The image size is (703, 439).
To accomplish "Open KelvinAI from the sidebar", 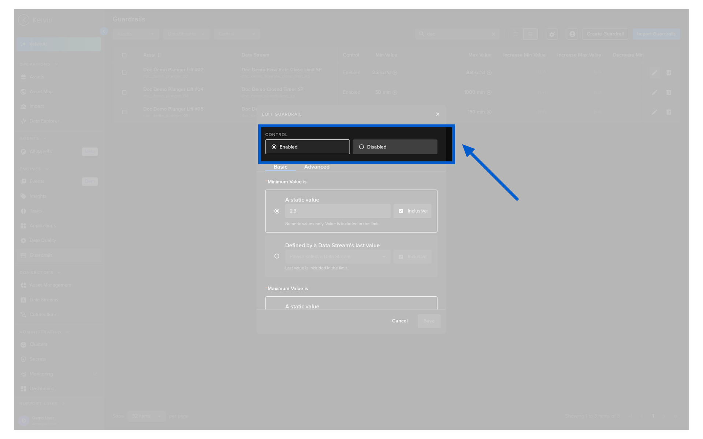I will point(59,44).
